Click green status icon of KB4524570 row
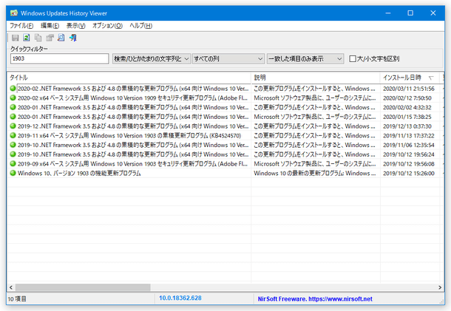The width and height of the screenshot is (451, 311). pos(13,135)
